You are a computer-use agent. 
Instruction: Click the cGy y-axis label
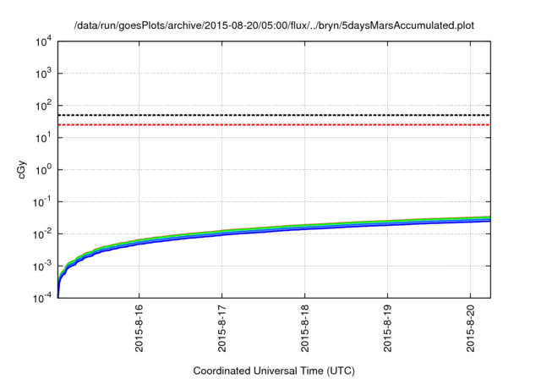coord(21,170)
